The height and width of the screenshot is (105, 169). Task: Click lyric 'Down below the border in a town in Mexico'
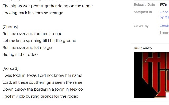[x=43, y=89]
